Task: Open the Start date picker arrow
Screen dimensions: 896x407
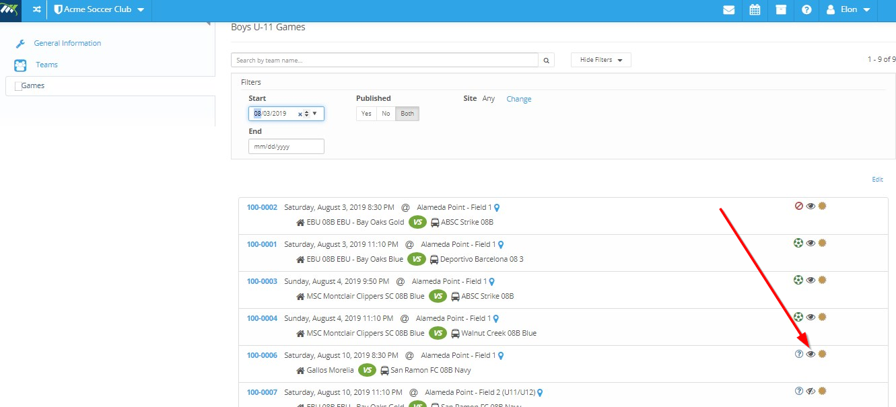Action: [314, 114]
